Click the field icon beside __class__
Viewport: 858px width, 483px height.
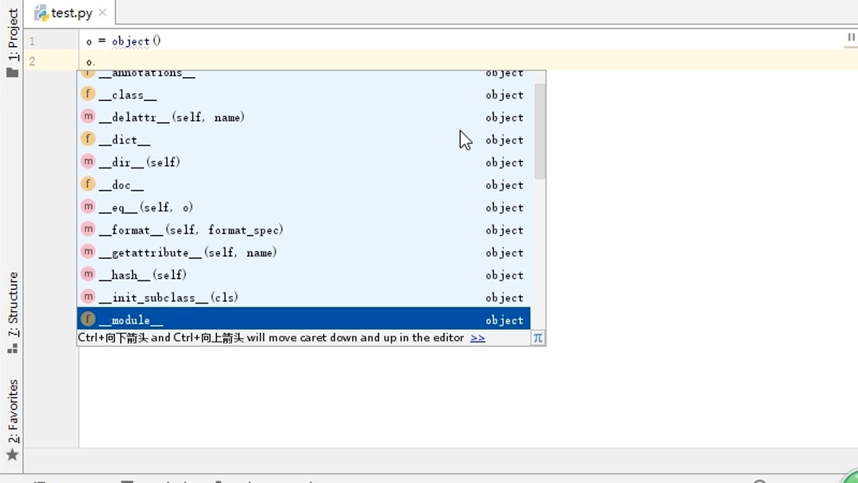[87, 94]
